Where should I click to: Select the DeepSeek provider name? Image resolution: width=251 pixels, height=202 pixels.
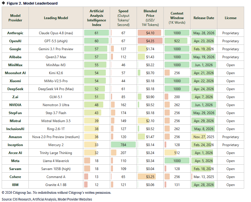click(15, 89)
